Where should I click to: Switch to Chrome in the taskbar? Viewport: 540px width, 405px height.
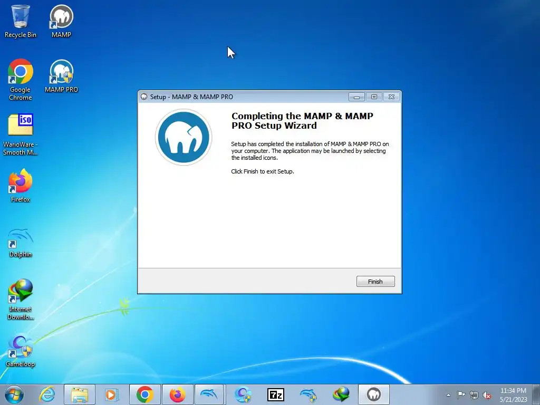144,394
